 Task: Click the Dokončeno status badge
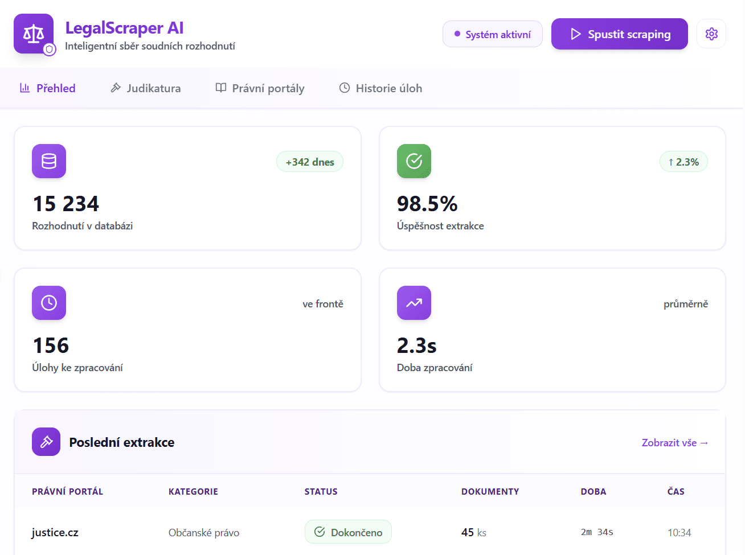[x=348, y=532]
